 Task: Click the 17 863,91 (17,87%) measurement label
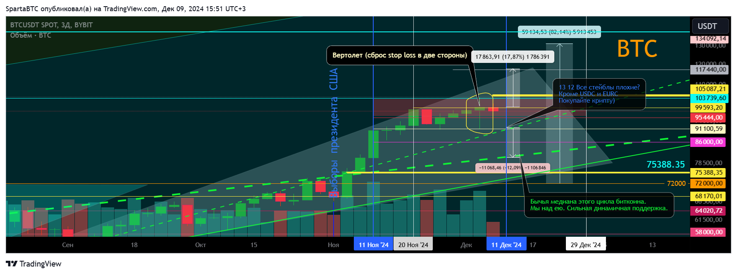tap(512, 57)
